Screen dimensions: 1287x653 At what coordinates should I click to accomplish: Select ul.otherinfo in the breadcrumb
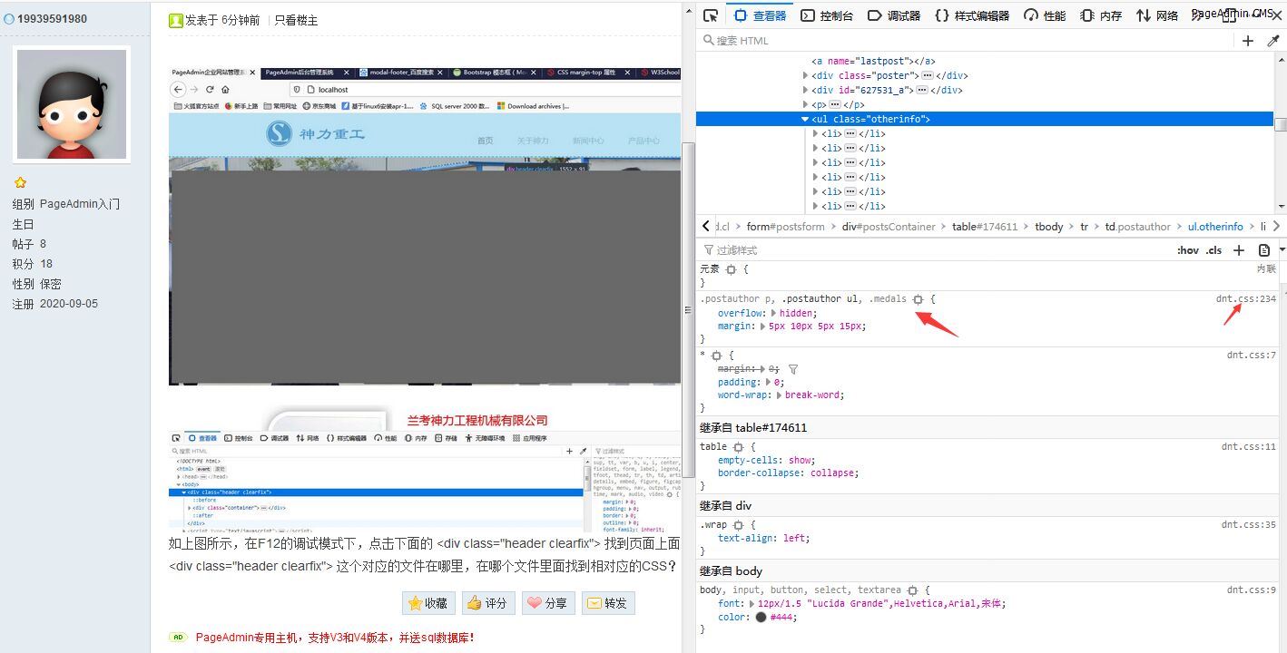[x=1215, y=227]
